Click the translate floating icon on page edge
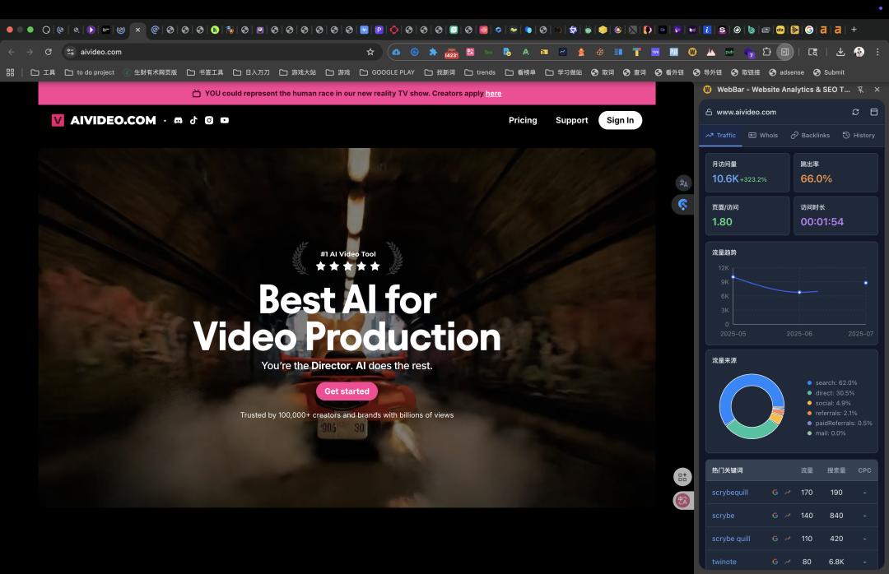This screenshot has height=574, width=889. (x=684, y=183)
